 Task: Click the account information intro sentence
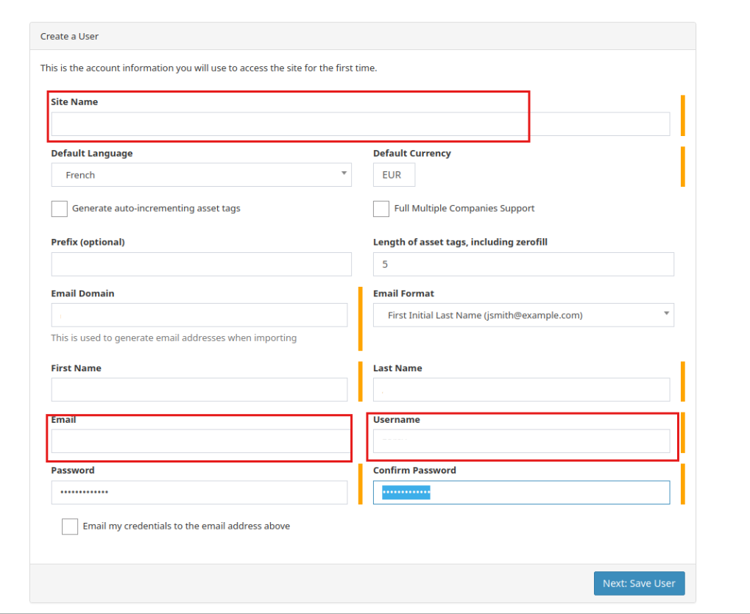(x=208, y=68)
